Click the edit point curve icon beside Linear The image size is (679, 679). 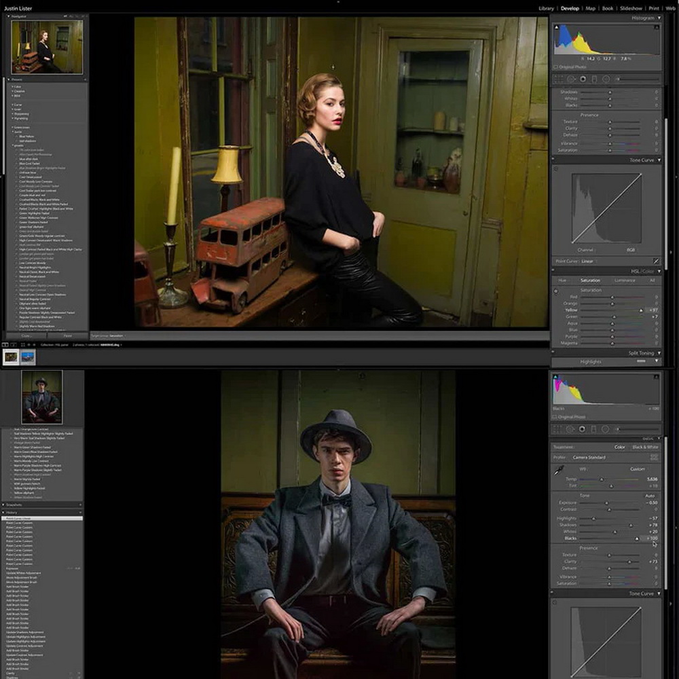(x=656, y=261)
